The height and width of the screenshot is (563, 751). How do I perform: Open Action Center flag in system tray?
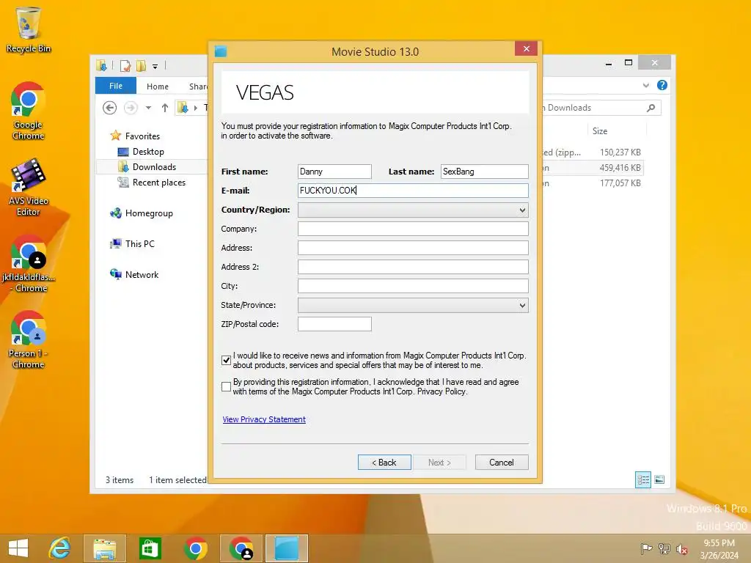[x=646, y=548]
